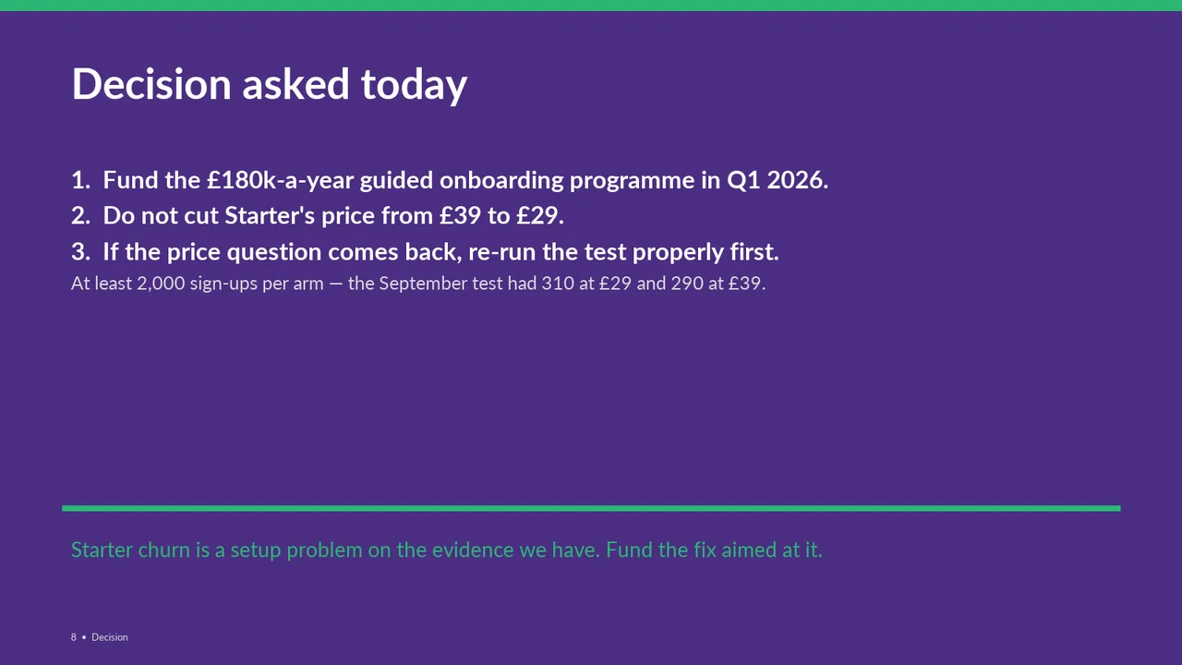
Task: Click the "Decision" section label in footer
Action: tap(109, 637)
